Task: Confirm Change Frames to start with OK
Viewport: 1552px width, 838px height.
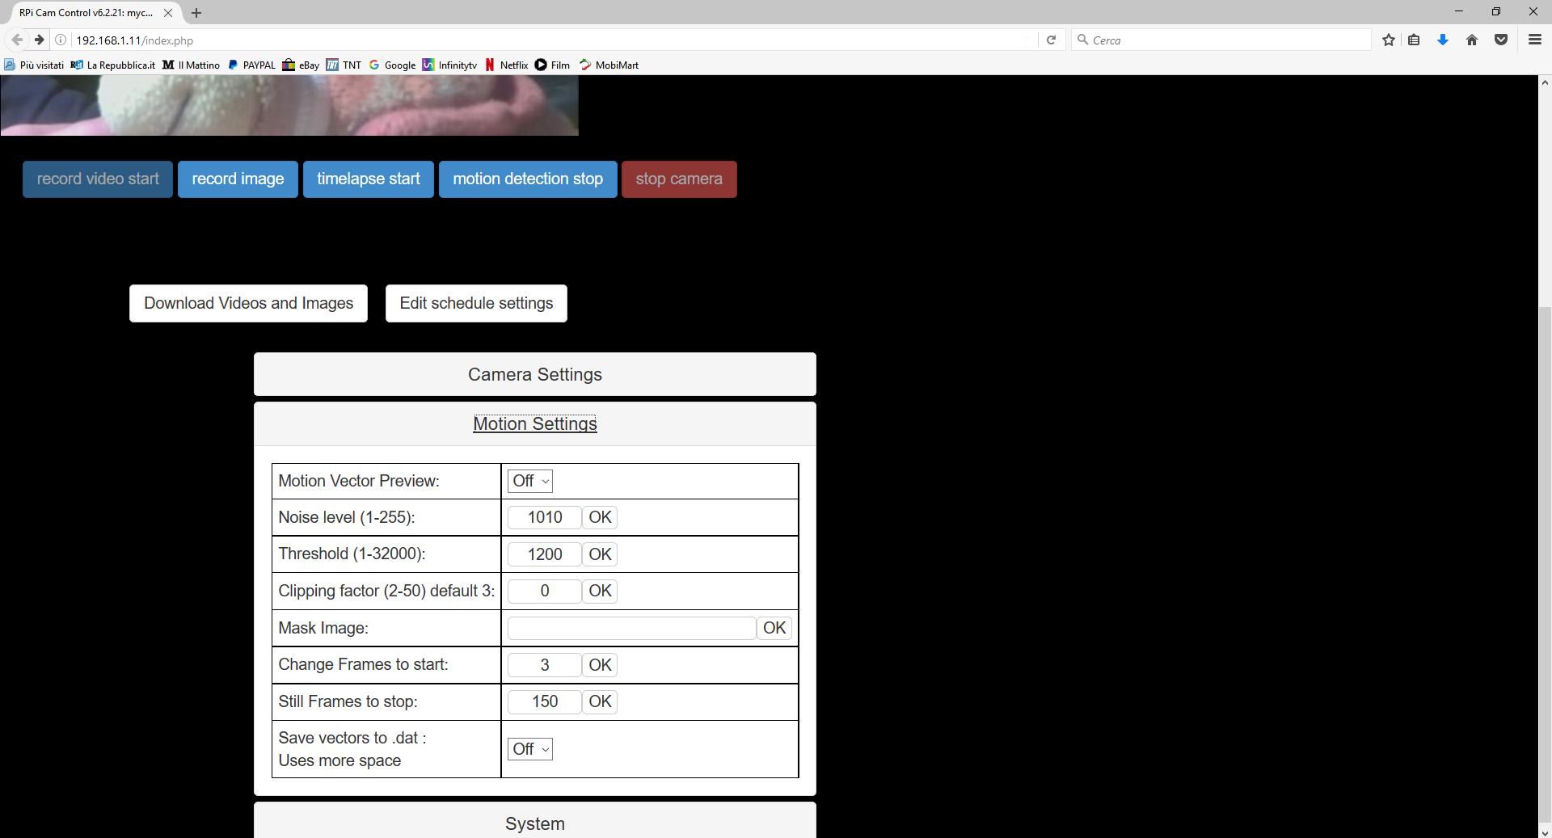Action: pos(600,665)
